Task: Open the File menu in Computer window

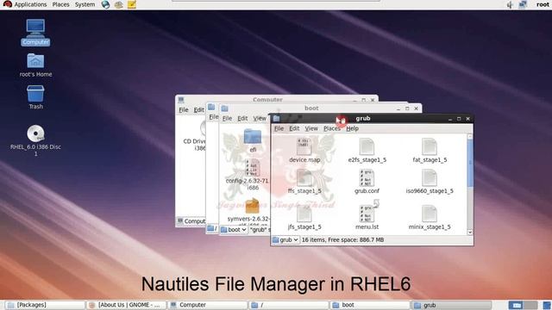Action: tap(184, 110)
